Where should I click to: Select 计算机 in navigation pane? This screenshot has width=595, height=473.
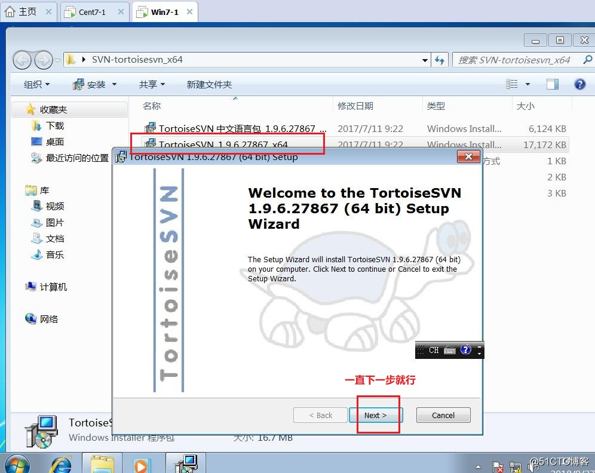point(46,287)
